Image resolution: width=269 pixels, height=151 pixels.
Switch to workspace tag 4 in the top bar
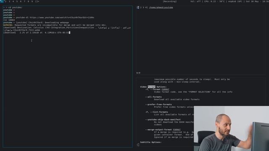click(13, 1)
